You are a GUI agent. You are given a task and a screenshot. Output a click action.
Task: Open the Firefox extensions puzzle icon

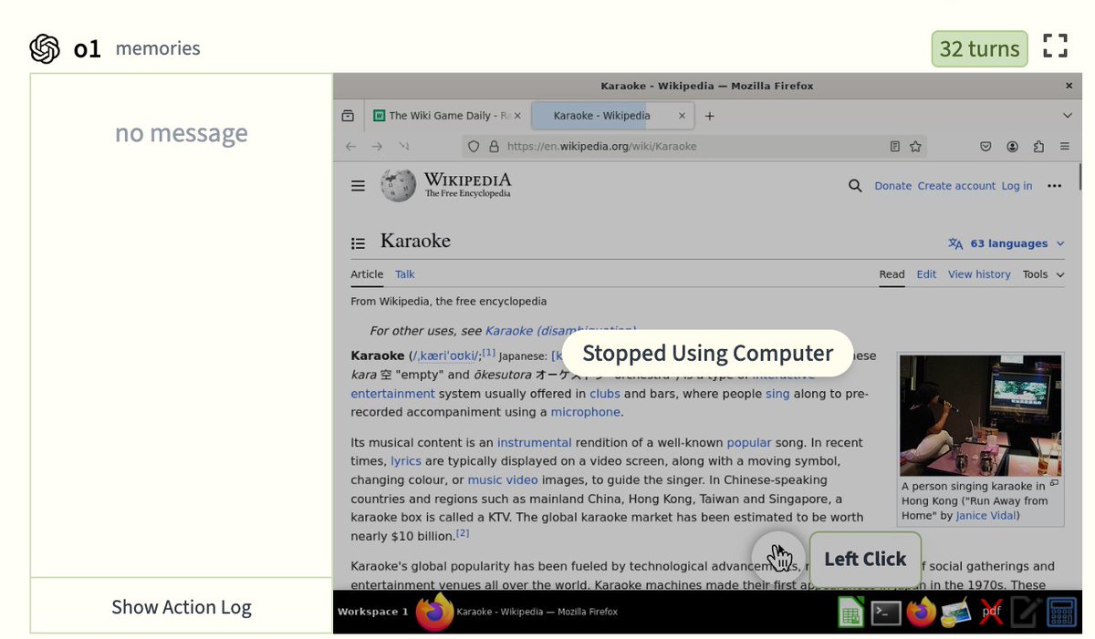pyautogui.click(x=1038, y=146)
